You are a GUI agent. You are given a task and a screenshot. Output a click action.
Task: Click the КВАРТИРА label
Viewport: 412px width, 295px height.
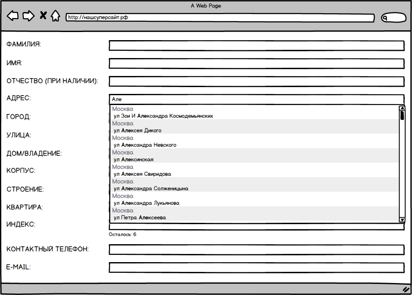[25, 207]
